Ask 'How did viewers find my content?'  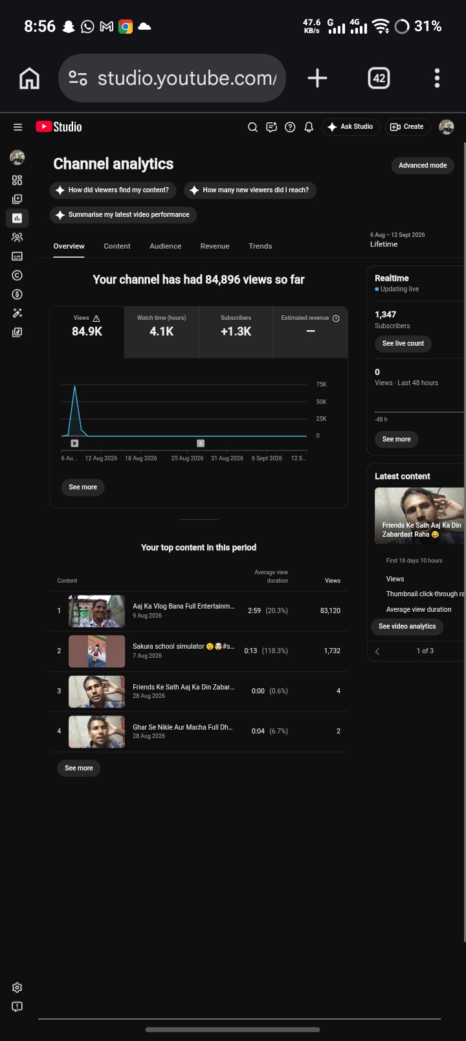[x=113, y=190]
